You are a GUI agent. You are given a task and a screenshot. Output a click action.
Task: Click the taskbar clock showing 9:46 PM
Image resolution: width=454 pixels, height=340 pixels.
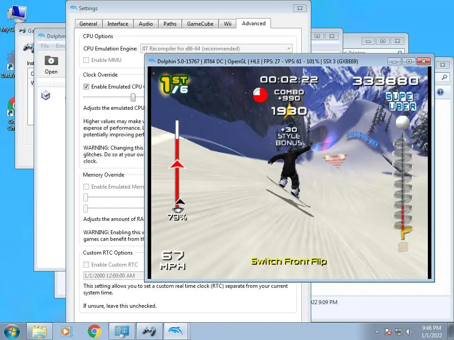[431, 332]
